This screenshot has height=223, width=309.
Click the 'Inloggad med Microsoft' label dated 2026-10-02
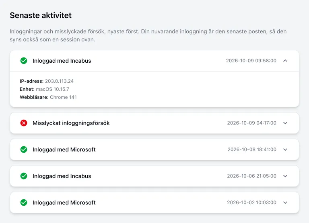click(x=64, y=203)
